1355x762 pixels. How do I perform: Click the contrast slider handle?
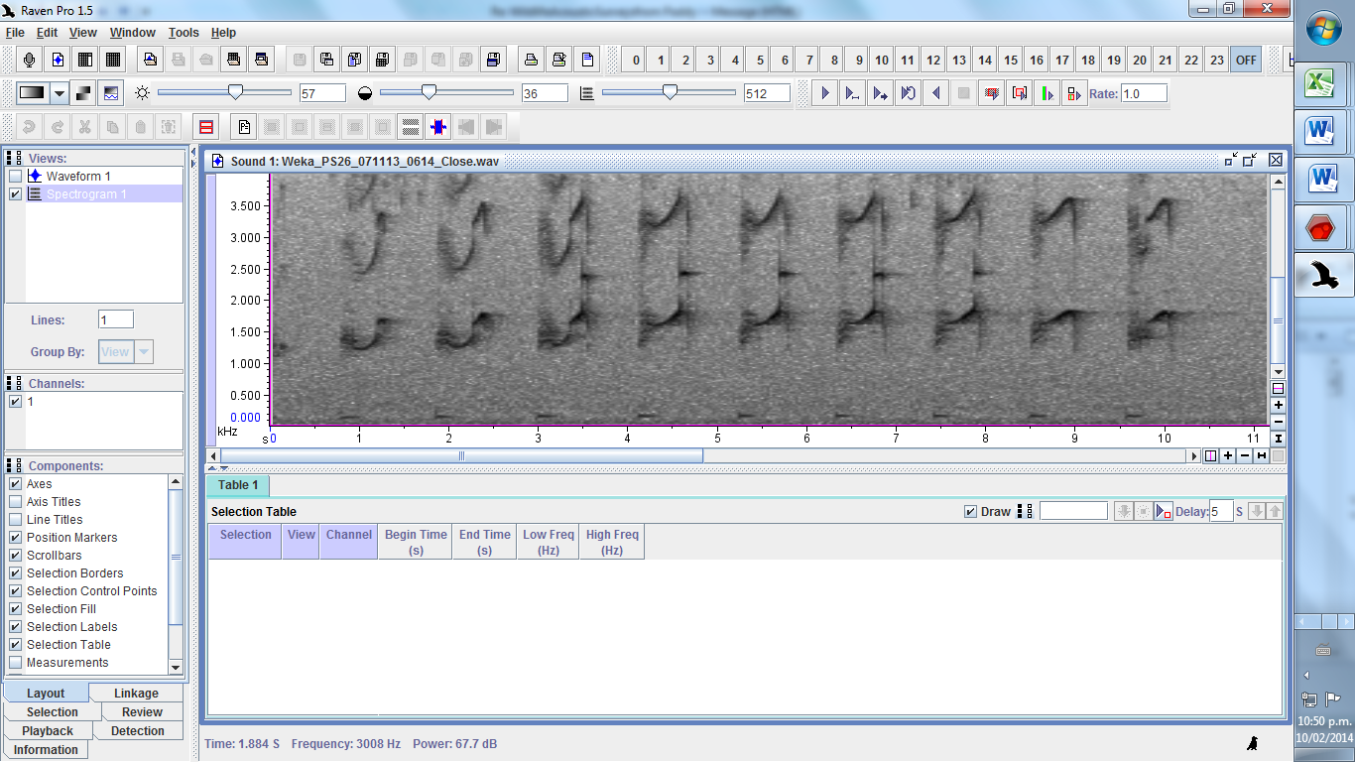429,92
